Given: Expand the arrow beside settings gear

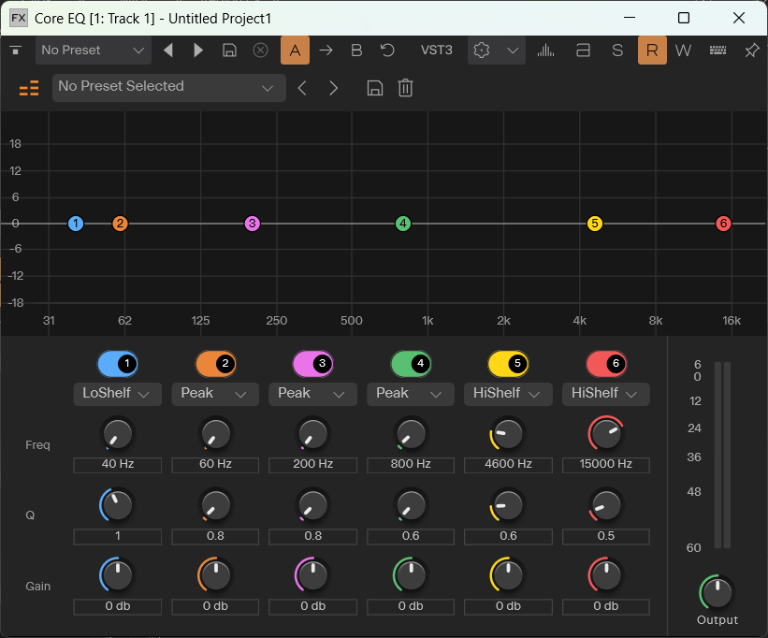Looking at the screenshot, I should click(x=513, y=50).
